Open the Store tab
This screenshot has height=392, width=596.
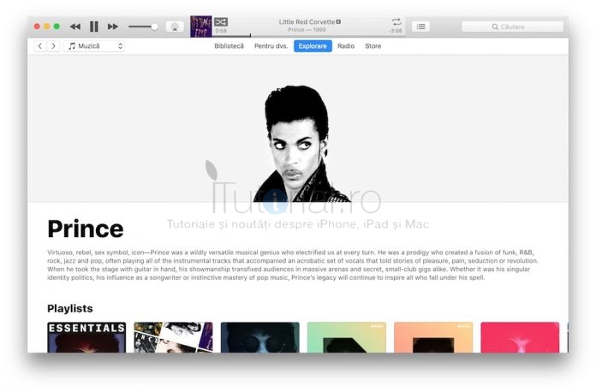pos(372,46)
